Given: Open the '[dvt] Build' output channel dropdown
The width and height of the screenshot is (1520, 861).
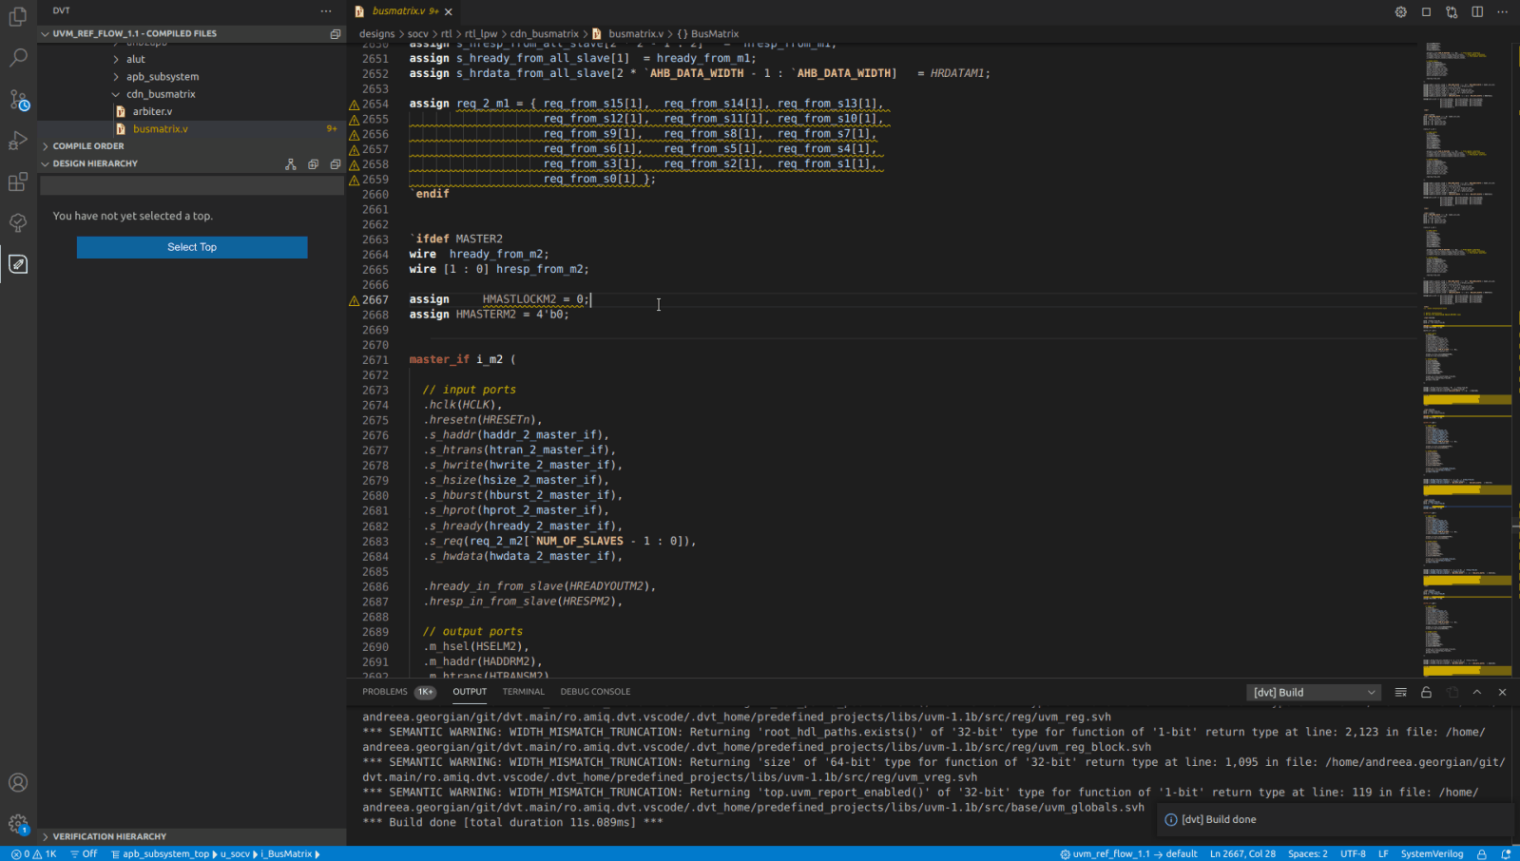Looking at the screenshot, I should pyautogui.click(x=1314, y=693).
